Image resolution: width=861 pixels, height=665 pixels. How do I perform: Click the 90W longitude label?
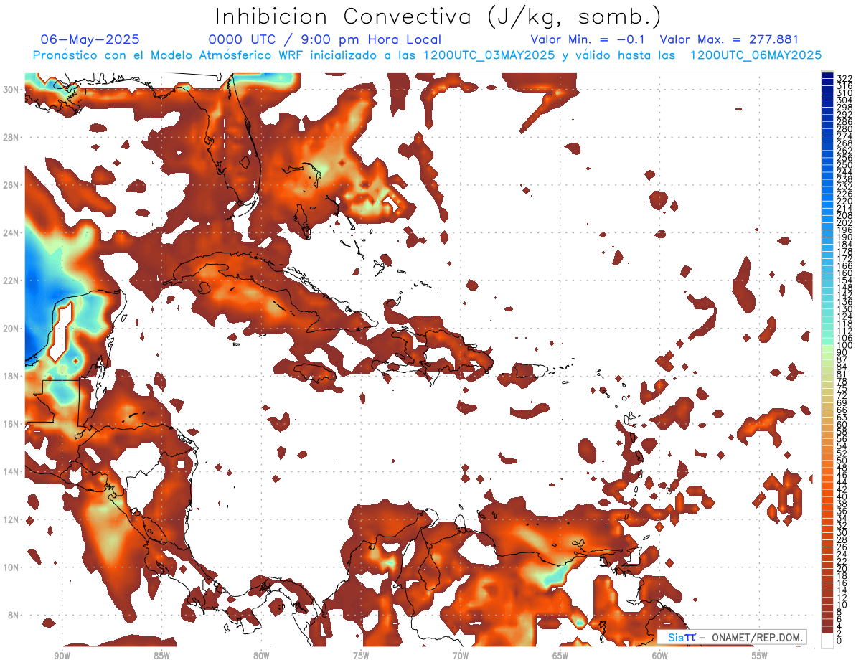coord(62,656)
